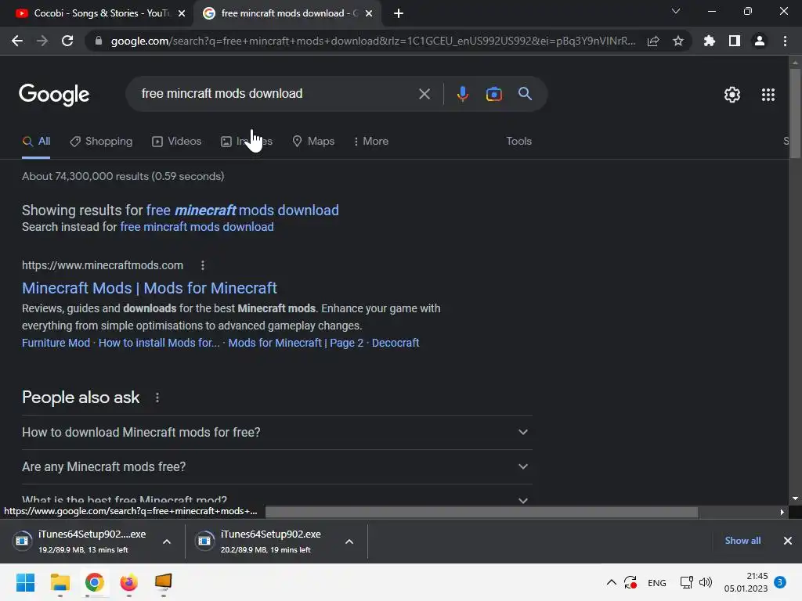This screenshot has width=802, height=601.
Task: Open the Decocraft sitelink
Action: click(396, 343)
